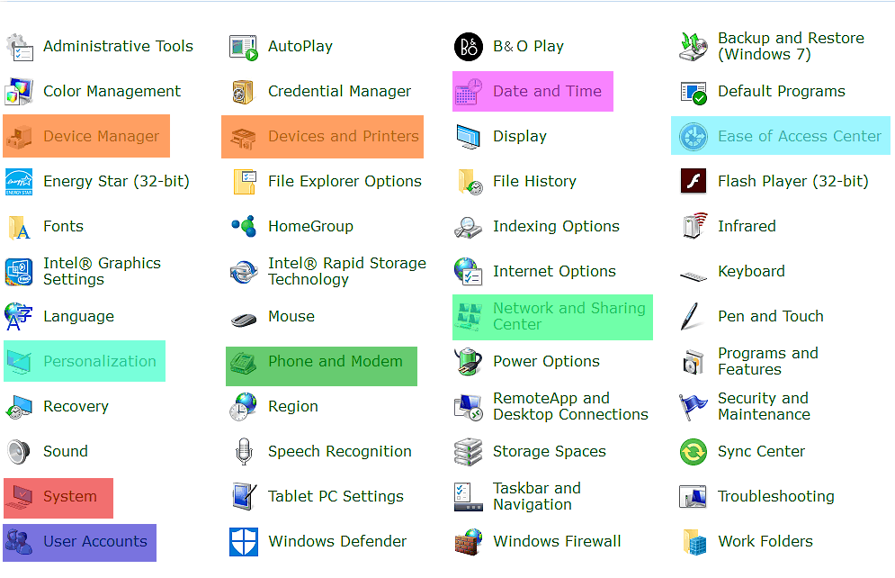Click the Flash Player (32-bit) icon
Screen dimensions: 895x578
click(x=694, y=181)
